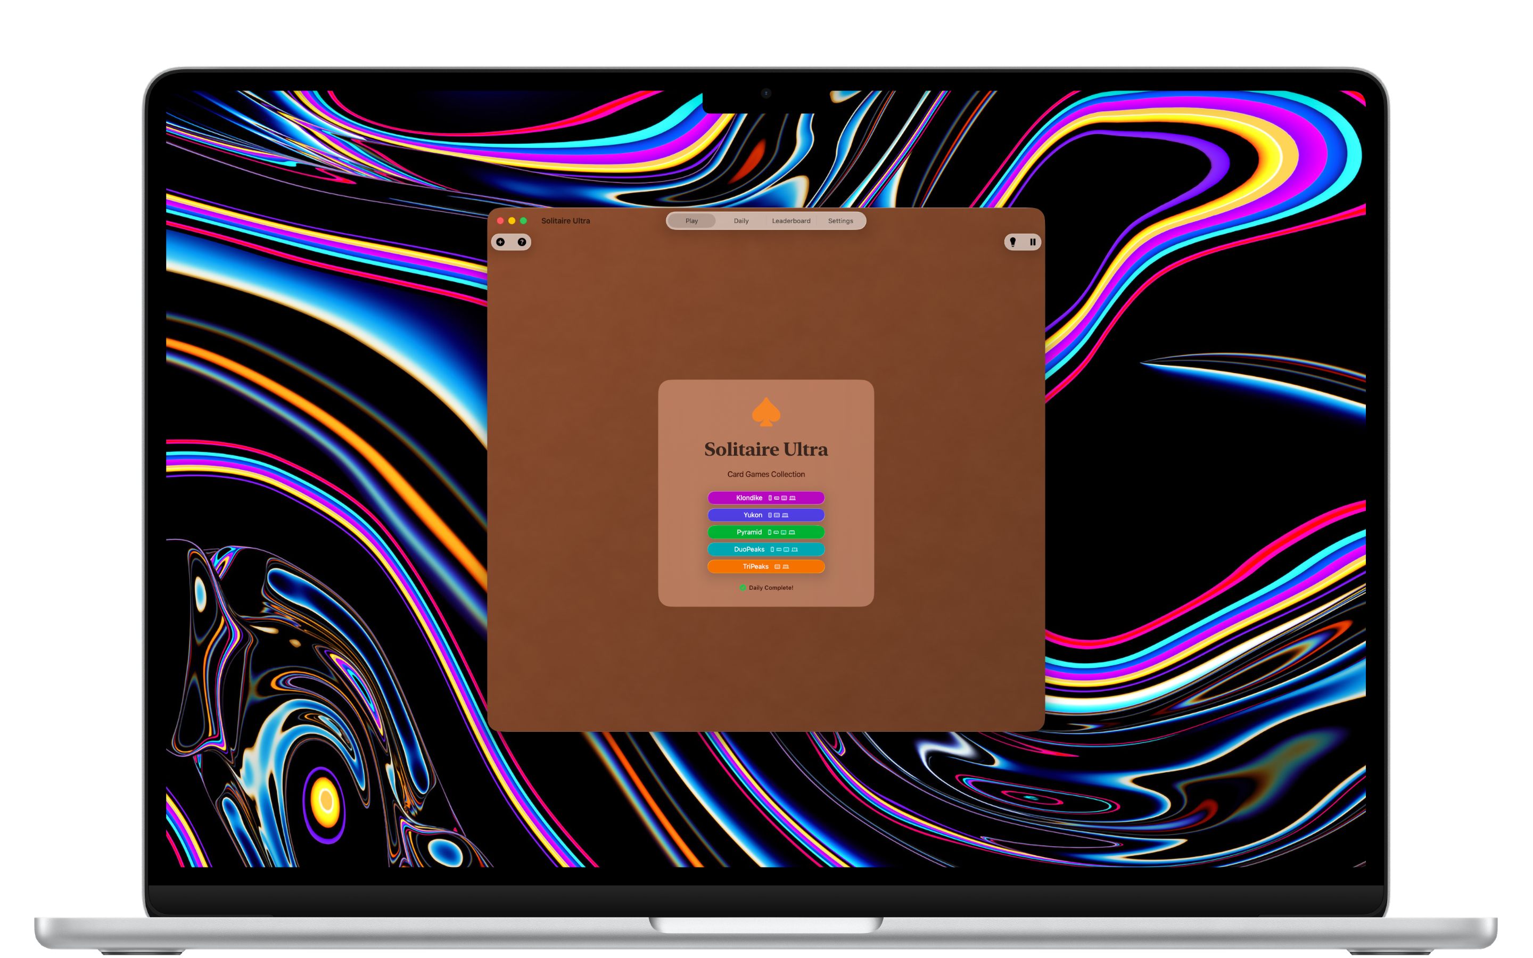Select the Play tab
Image resolution: width=1533 pixels, height=958 pixels.
click(691, 221)
